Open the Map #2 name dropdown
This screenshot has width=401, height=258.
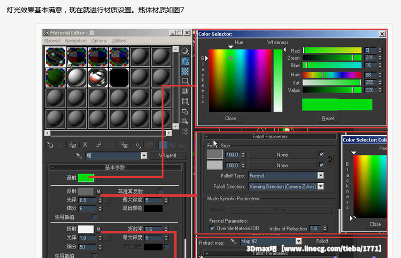(x=298, y=241)
